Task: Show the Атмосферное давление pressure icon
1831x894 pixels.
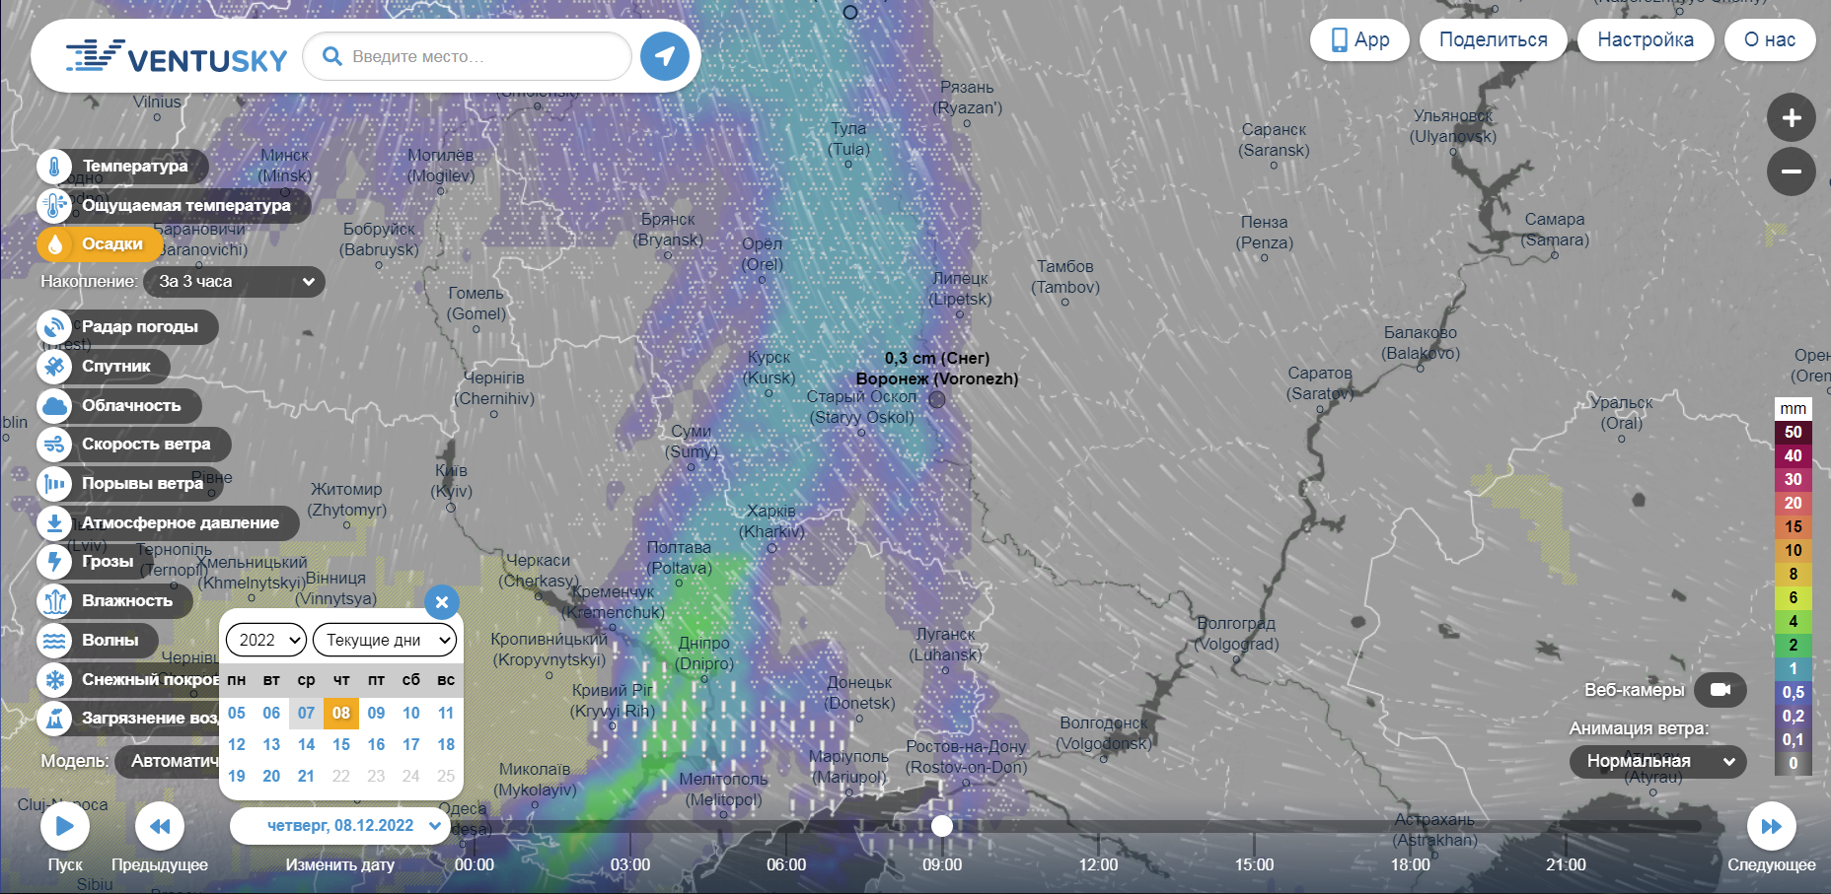Action: click(55, 522)
